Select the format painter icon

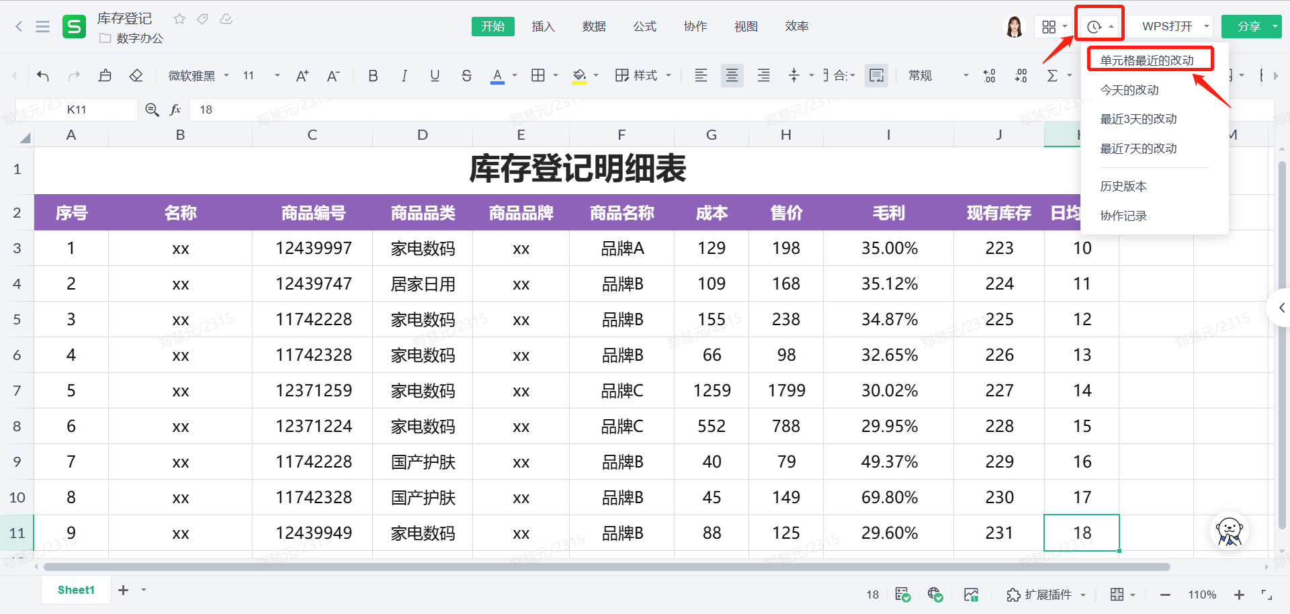tap(105, 76)
